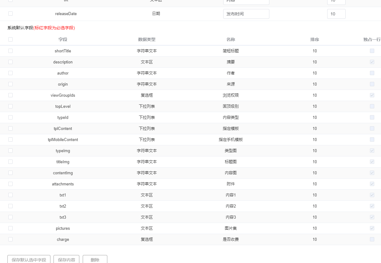Click the 标红字段为必选字段 red note
Screen dimensions: 381x263
(54, 28)
